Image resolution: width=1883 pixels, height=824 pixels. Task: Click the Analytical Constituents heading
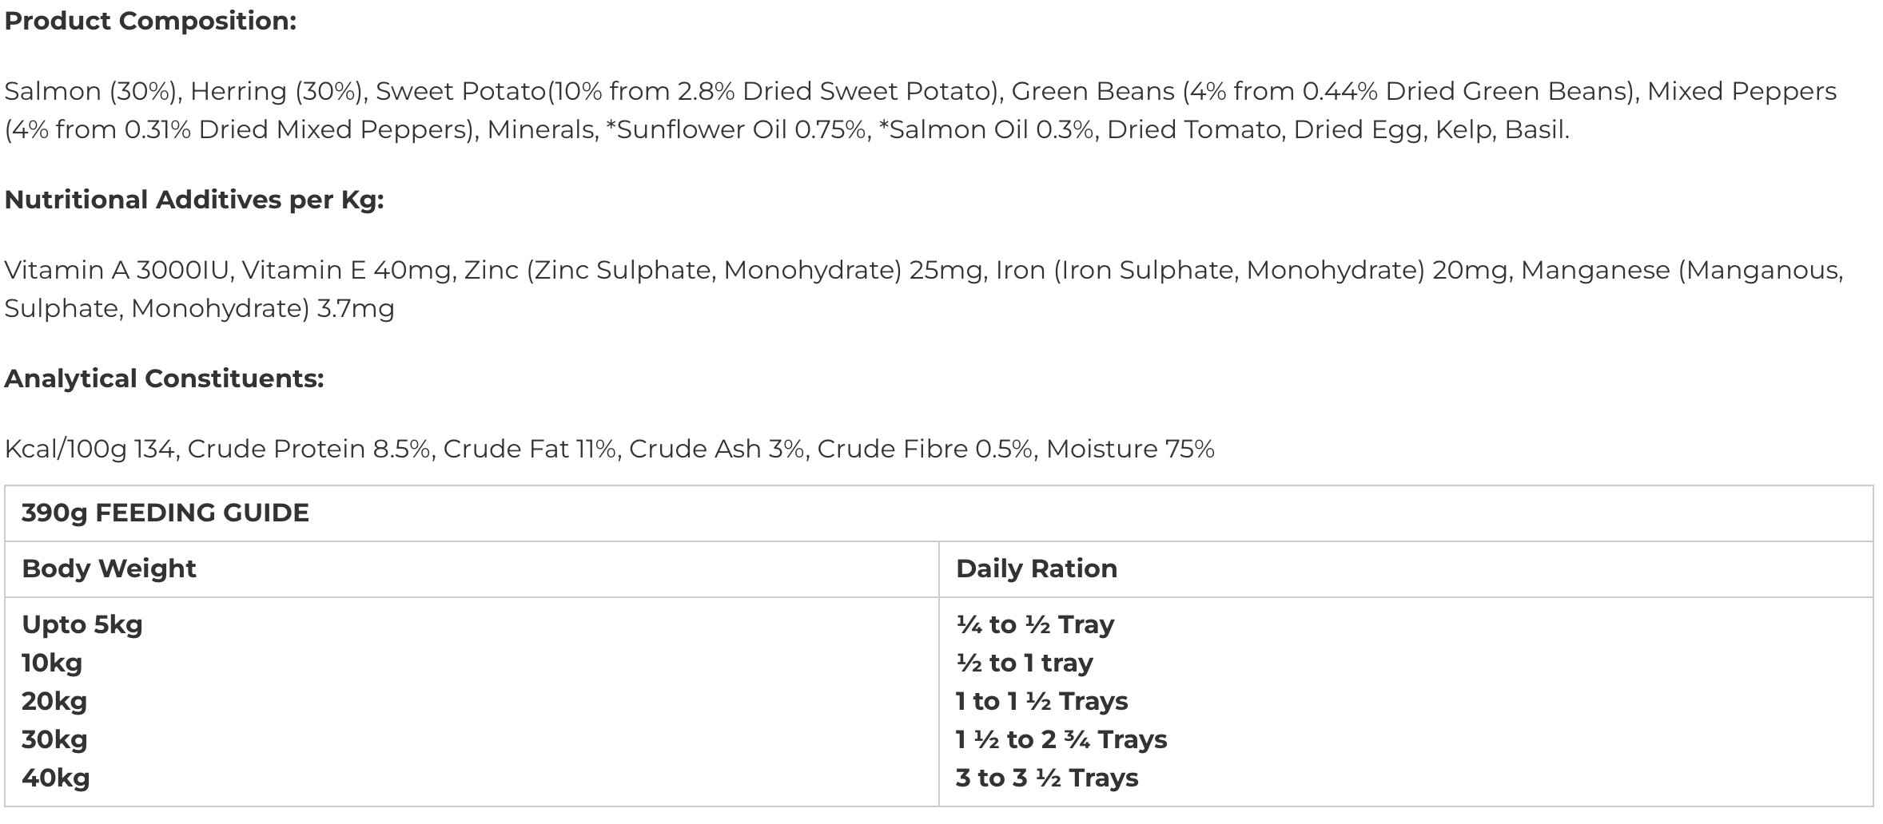click(164, 378)
